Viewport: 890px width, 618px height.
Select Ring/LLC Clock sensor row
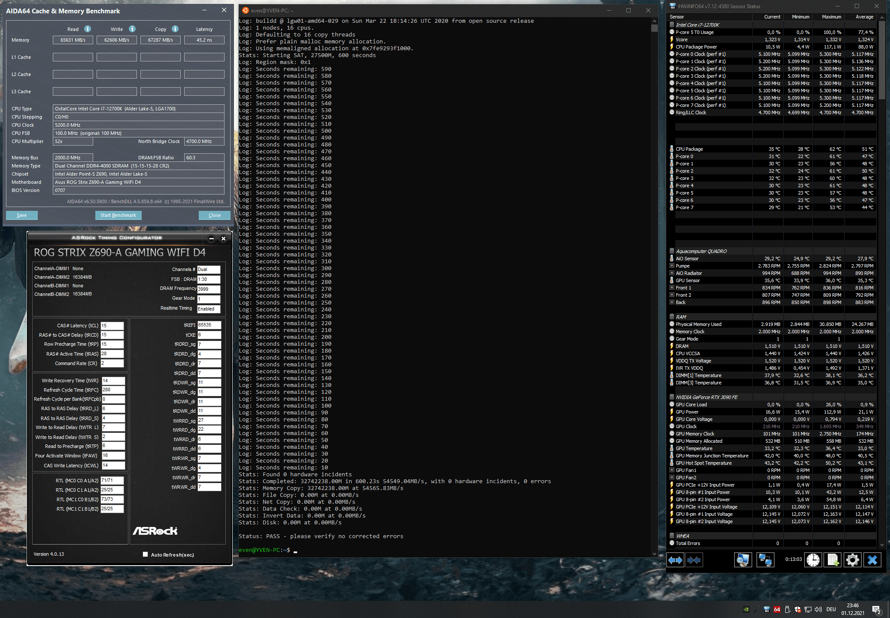point(772,113)
